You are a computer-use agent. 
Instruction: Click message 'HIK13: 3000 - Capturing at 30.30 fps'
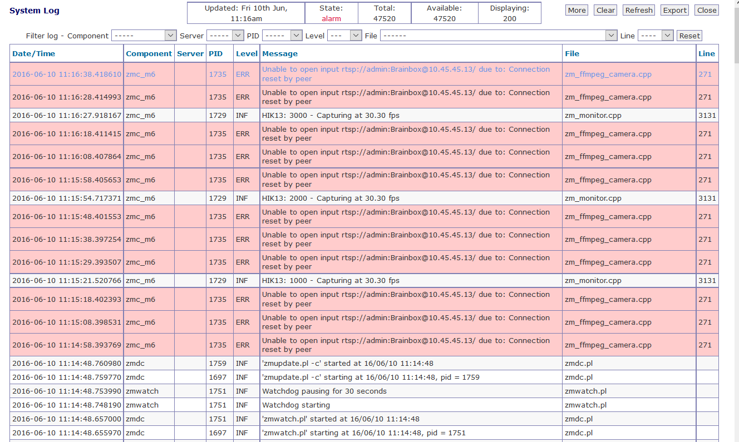(x=331, y=116)
